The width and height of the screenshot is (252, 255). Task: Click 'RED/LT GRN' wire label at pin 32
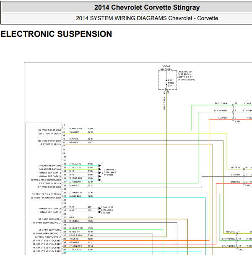click(x=76, y=235)
